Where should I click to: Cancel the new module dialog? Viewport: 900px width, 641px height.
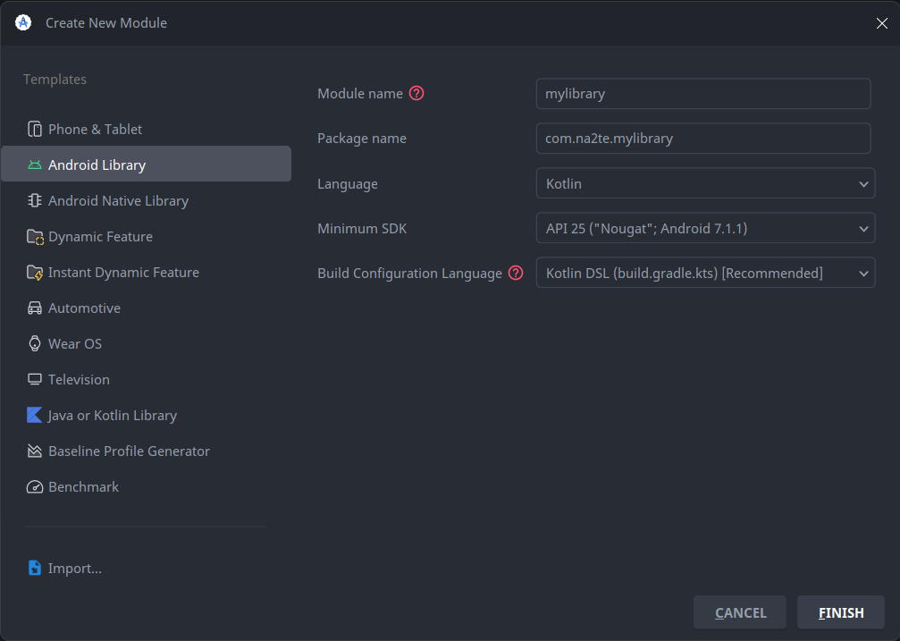[739, 612]
